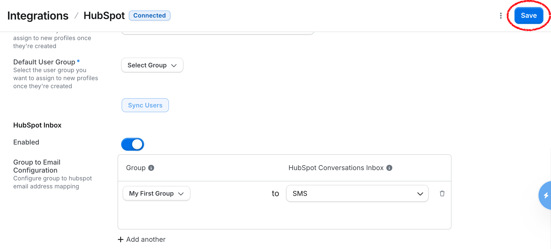Open the three-dot more options menu
The width and height of the screenshot is (551, 249).
(501, 16)
